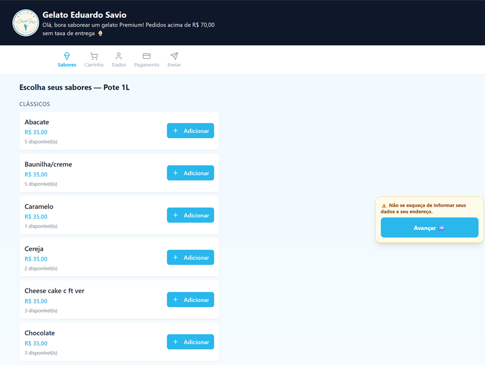Select the Enviar paper plane icon

[174, 56]
